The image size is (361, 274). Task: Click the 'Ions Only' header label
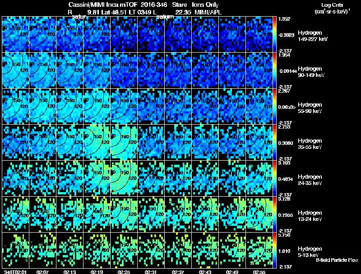coord(205,4)
